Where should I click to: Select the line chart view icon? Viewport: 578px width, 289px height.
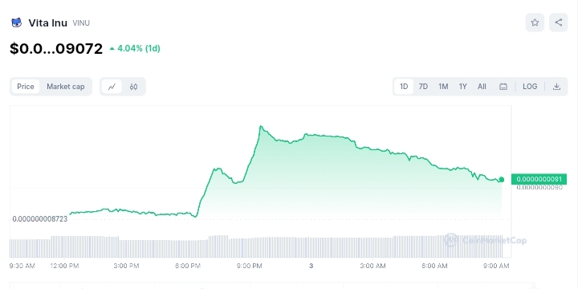tap(112, 87)
